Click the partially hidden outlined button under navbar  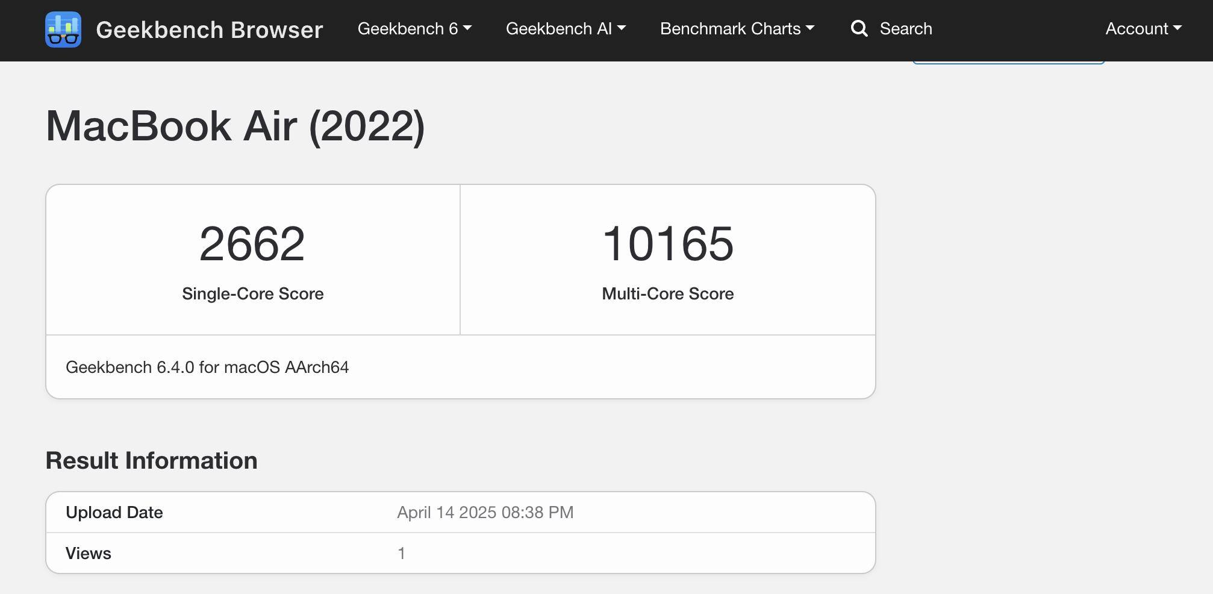point(1008,62)
